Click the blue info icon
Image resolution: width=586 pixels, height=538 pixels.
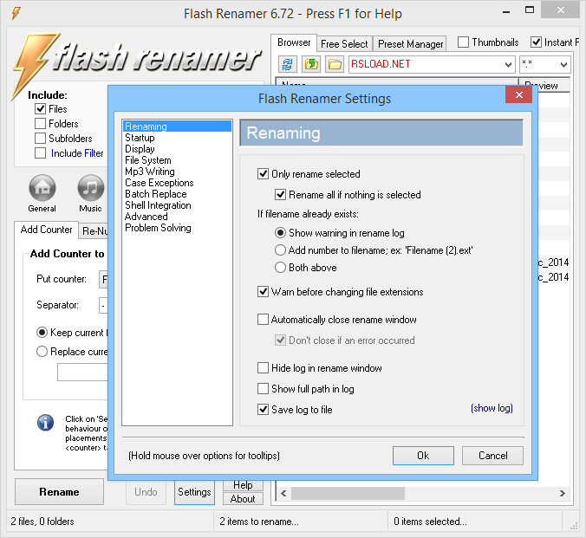coord(45,423)
